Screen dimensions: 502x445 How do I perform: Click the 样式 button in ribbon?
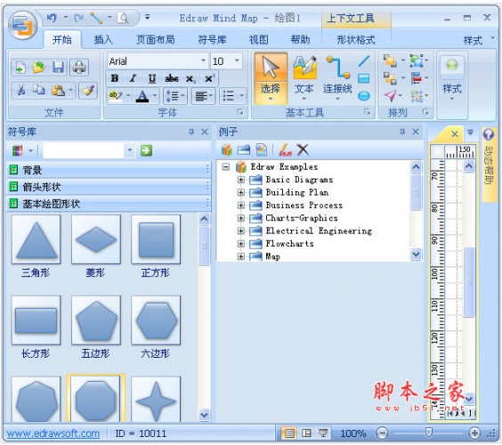point(452,78)
